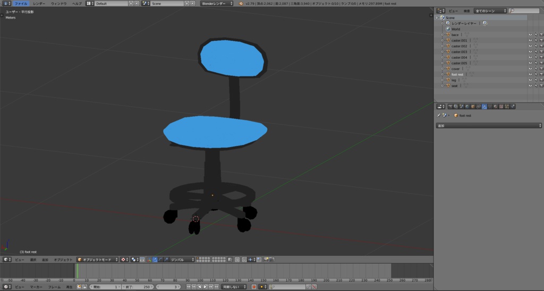Collapse the Scene tree node

(437, 18)
